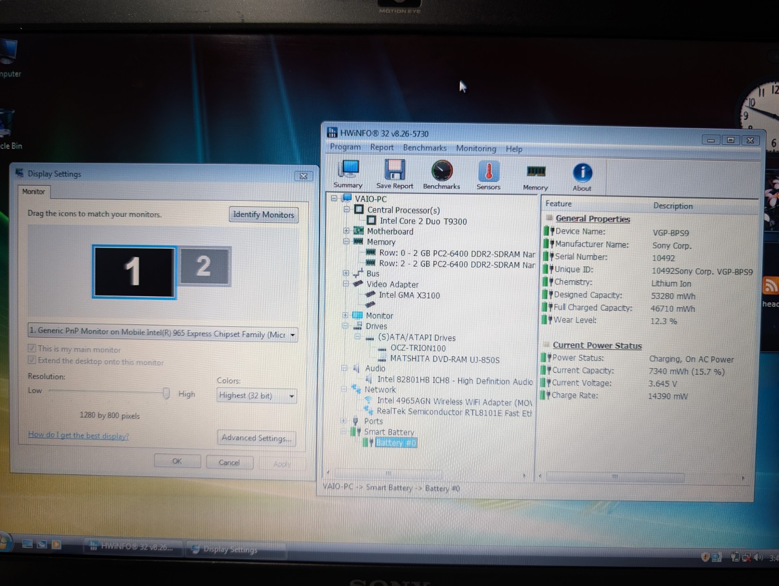Image resolution: width=779 pixels, height=586 pixels.
Task: Select the Monitor tree node in HWiNFO
Action: tap(379, 315)
